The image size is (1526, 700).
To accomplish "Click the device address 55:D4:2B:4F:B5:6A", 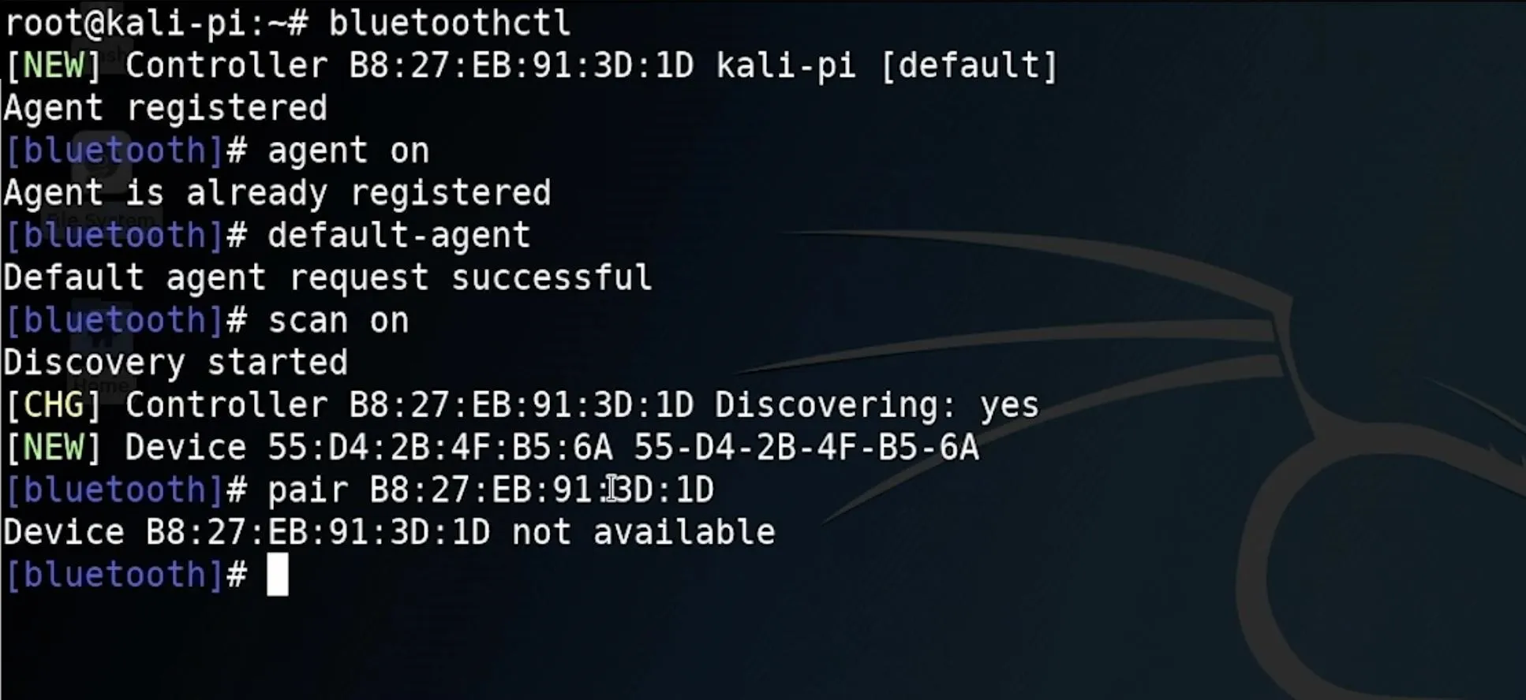I will (x=440, y=448).
